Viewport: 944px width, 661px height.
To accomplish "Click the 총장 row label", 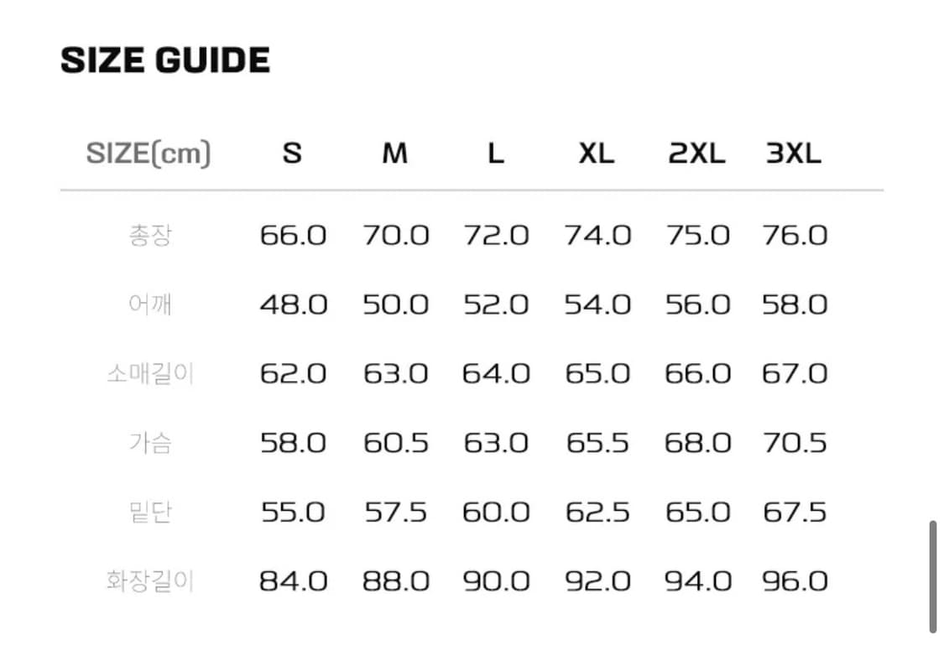I will pyautogui.click(x=150, y=235).
